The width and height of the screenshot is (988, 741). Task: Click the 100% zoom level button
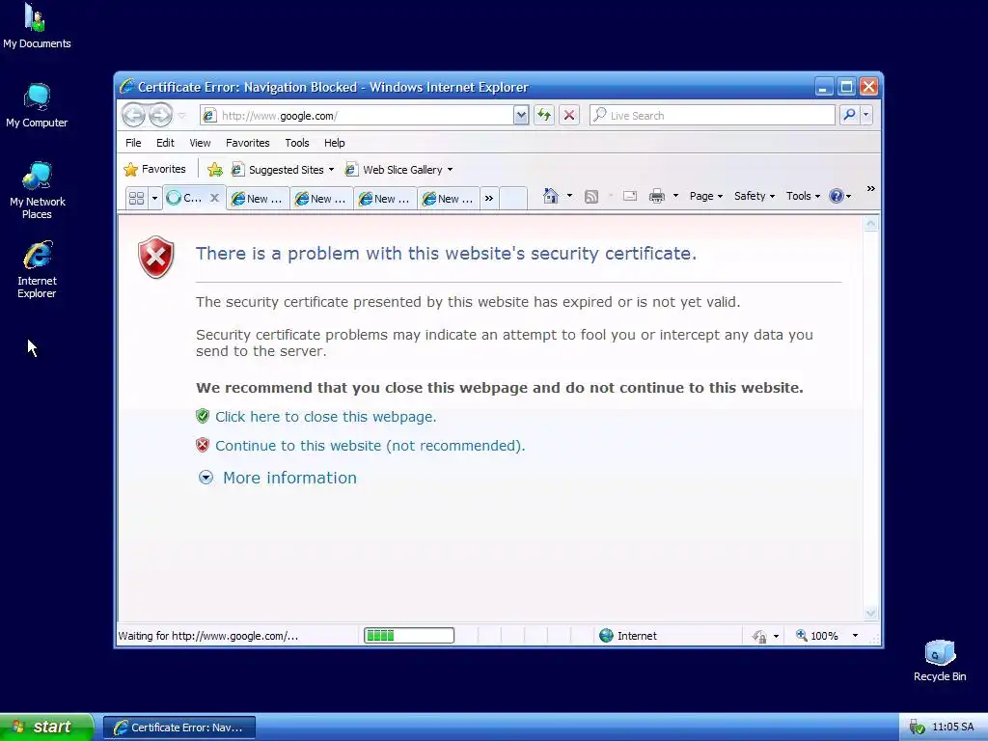(817, 636)
